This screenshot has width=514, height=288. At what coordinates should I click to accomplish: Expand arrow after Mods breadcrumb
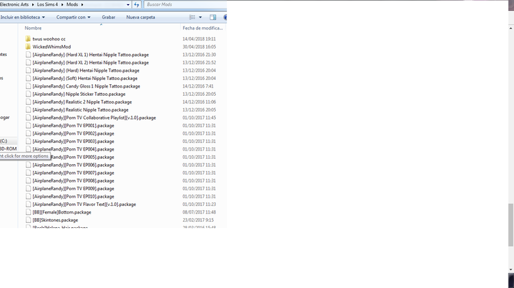(x=82, y=5)
